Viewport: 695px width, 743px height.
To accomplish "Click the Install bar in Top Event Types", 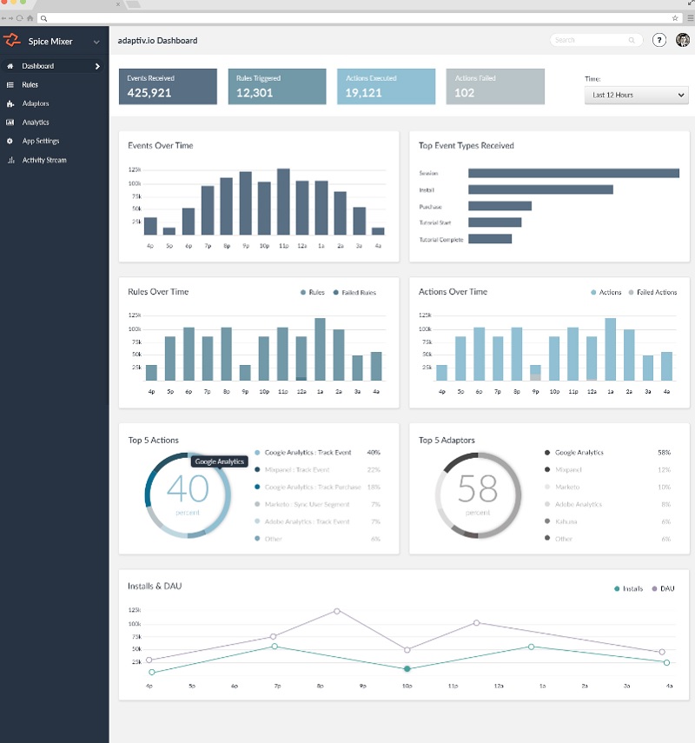I will click(x=540, y=189).
